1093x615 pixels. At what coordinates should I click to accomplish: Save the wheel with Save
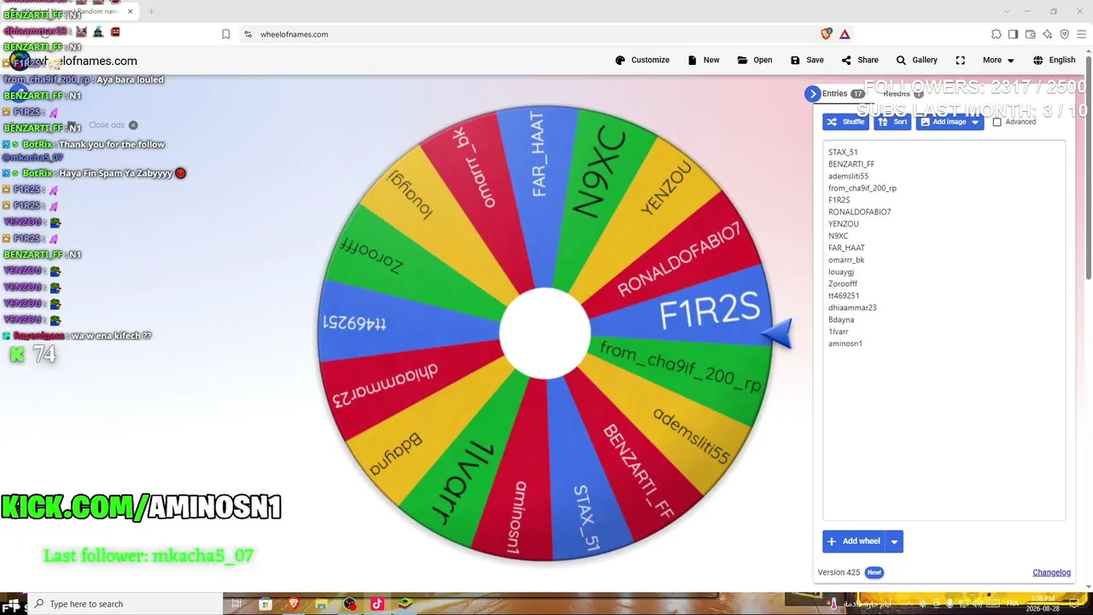[807, 60]
